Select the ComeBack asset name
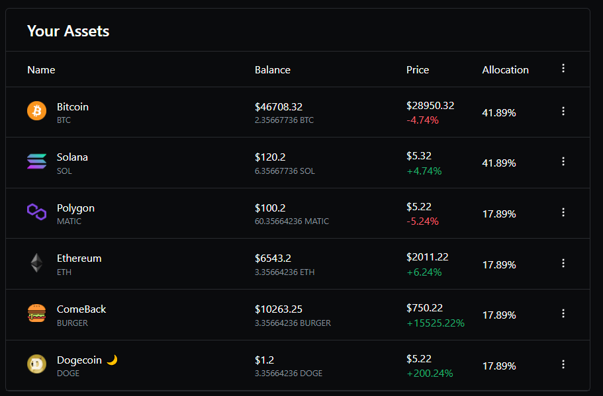Screen dimensions: 603x396 point(81,309)
